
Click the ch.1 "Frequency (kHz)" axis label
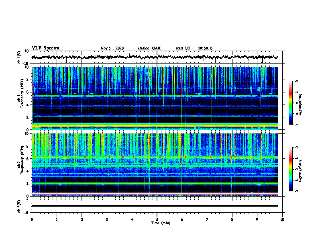(x=22, y=94)
